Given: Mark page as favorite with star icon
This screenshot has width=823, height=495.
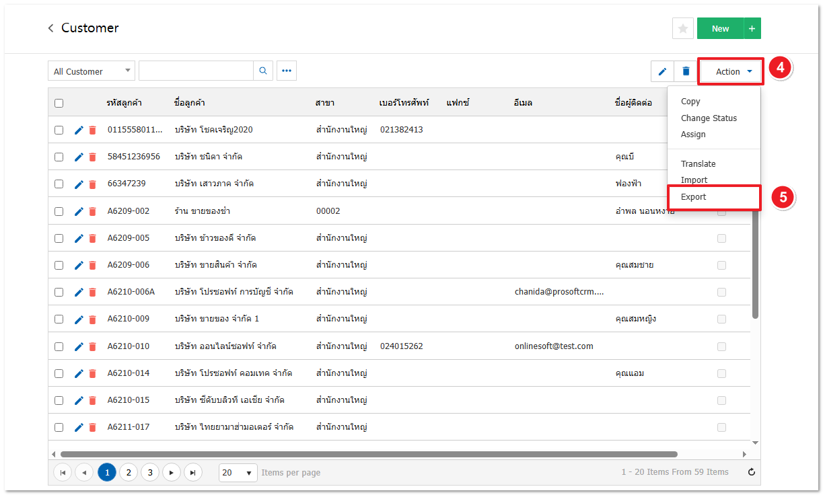Looking at the screenshot, I should point(682,28).
